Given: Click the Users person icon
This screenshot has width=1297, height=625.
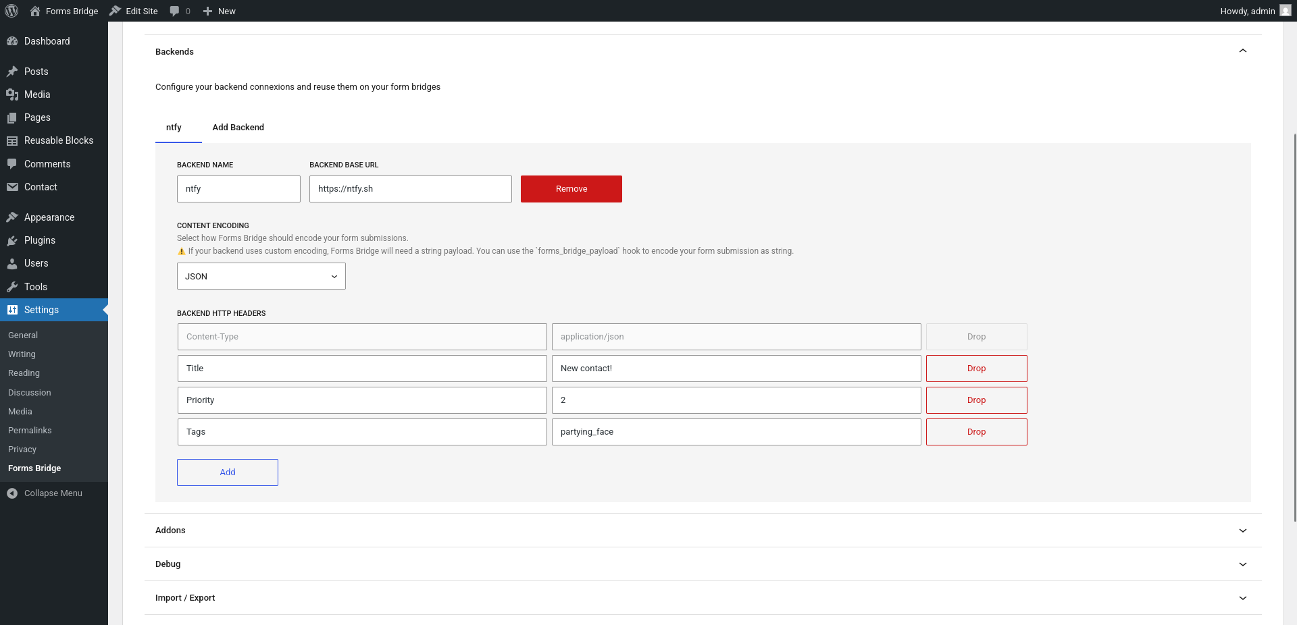Looking at the screenshot, I should click(x=12, y=263).
